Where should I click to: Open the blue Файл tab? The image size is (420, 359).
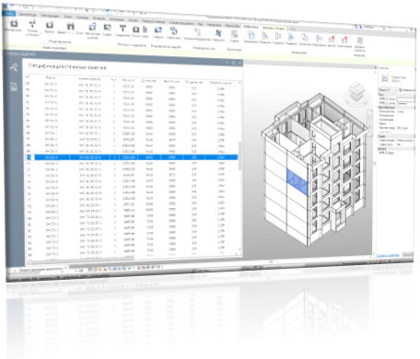pos(9,13)
